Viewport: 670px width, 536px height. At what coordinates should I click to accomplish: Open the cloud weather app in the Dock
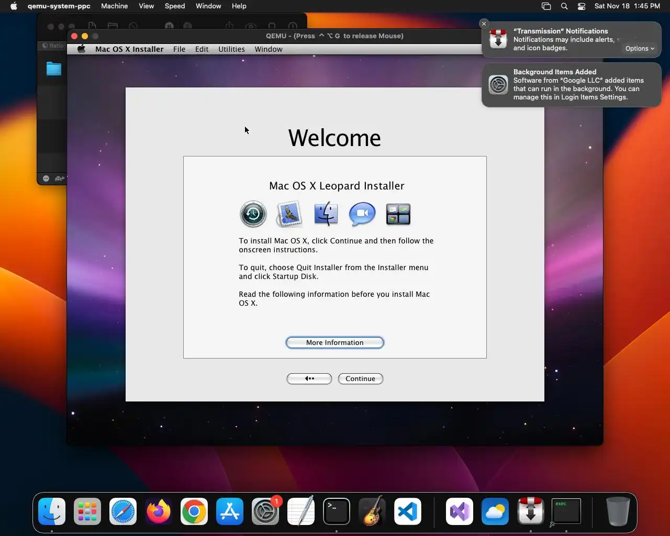pos(495,511)
